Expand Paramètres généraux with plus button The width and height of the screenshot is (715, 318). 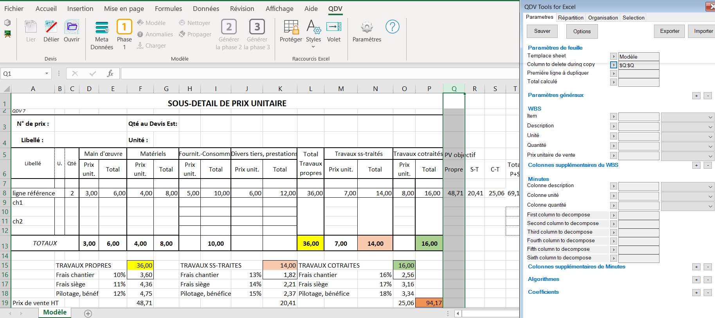click(x=696, y=96)
